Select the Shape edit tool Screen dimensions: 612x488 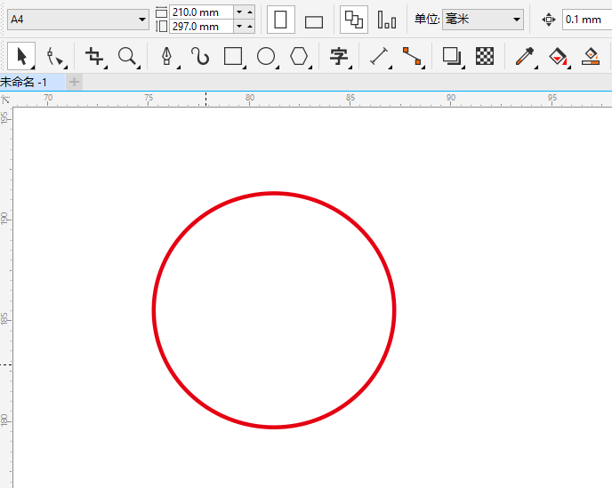pyautogui.click(x=54, y=56)
